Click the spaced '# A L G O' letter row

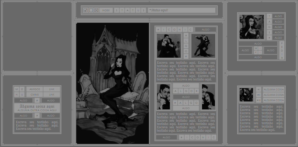point(186,103)
